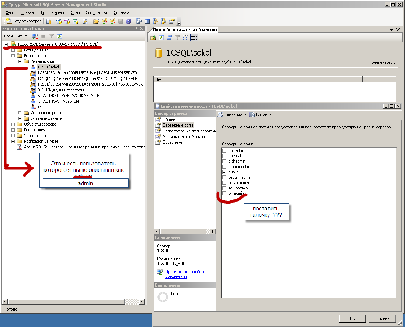Check the serveradmin server role

pyautogui.click(x=224, y=183)
